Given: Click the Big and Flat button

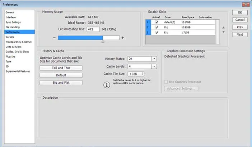Looking at the screenshot, I should pyautogui.click(x=61, y=83).
